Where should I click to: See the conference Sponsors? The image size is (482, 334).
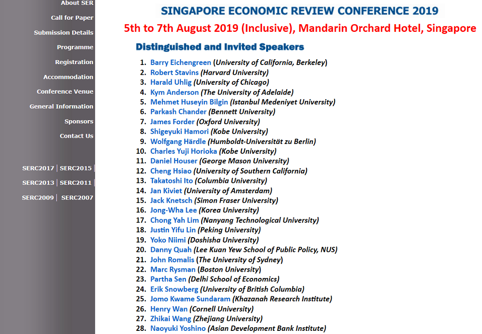pos(79,121)
